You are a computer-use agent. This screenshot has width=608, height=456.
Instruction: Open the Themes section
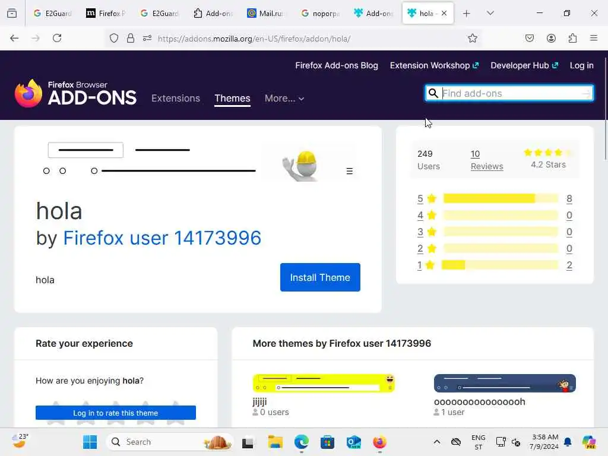(232, 98)
